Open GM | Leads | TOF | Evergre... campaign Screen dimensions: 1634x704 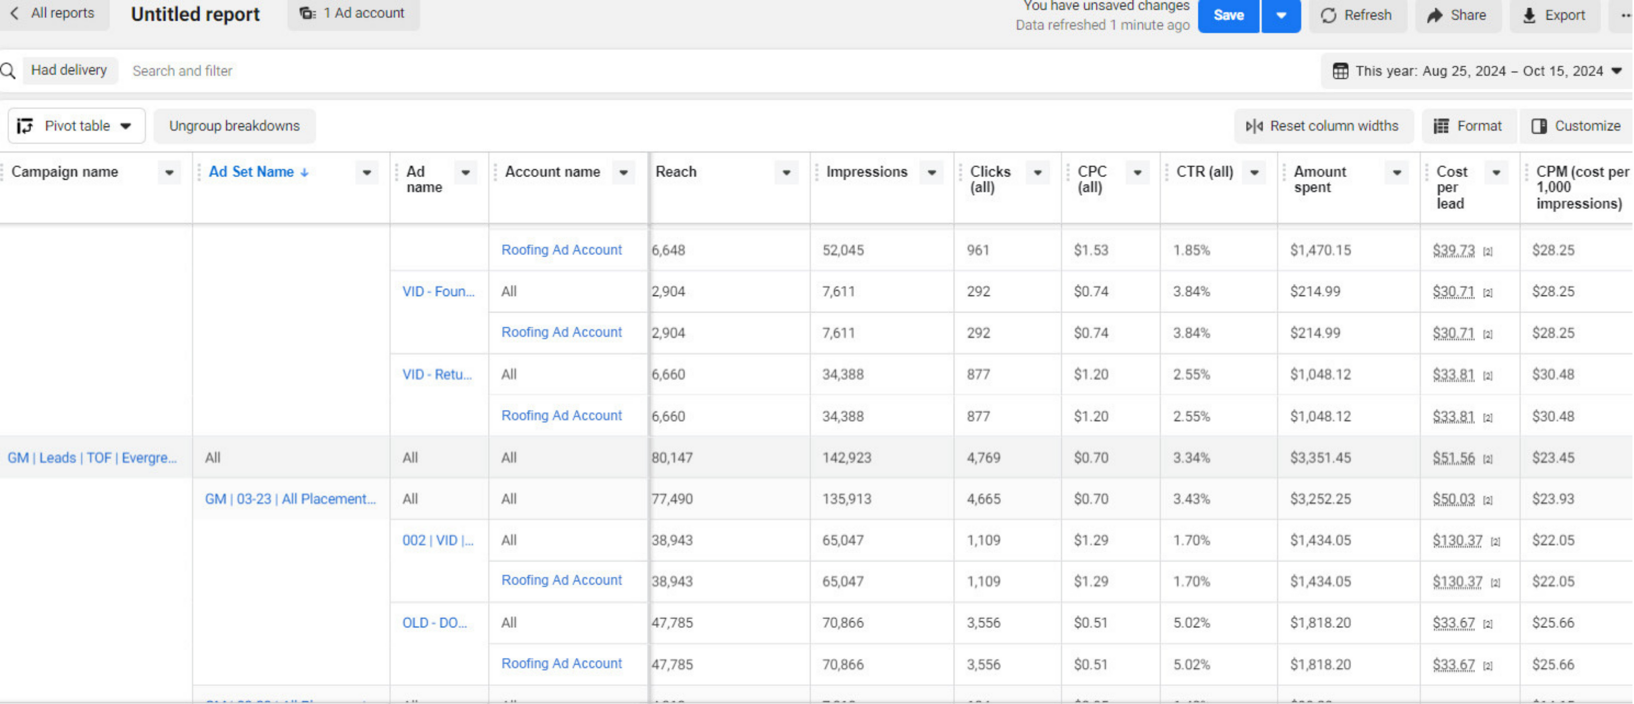92,458
